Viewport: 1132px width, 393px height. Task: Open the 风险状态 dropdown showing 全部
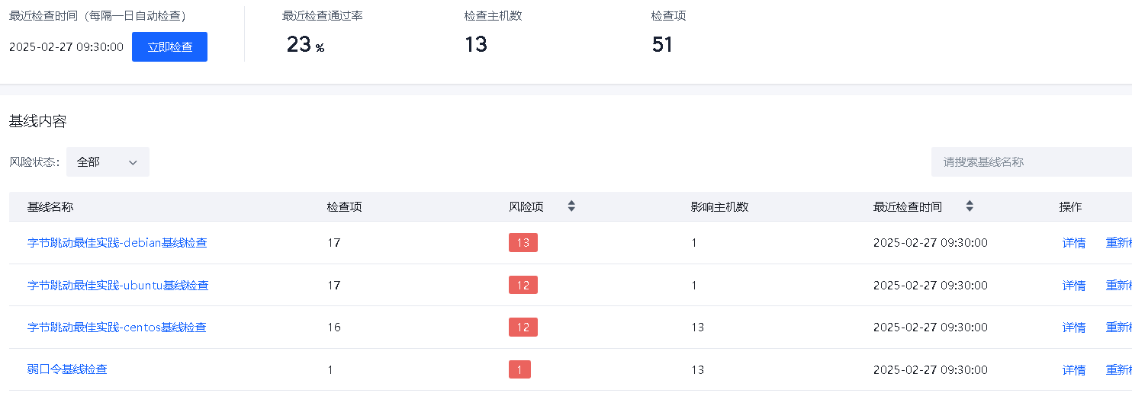(x=108, y=162)
